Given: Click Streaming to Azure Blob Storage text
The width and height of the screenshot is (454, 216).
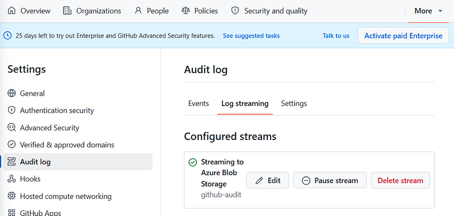Looking at the screenshot, I should pos(222,173).
